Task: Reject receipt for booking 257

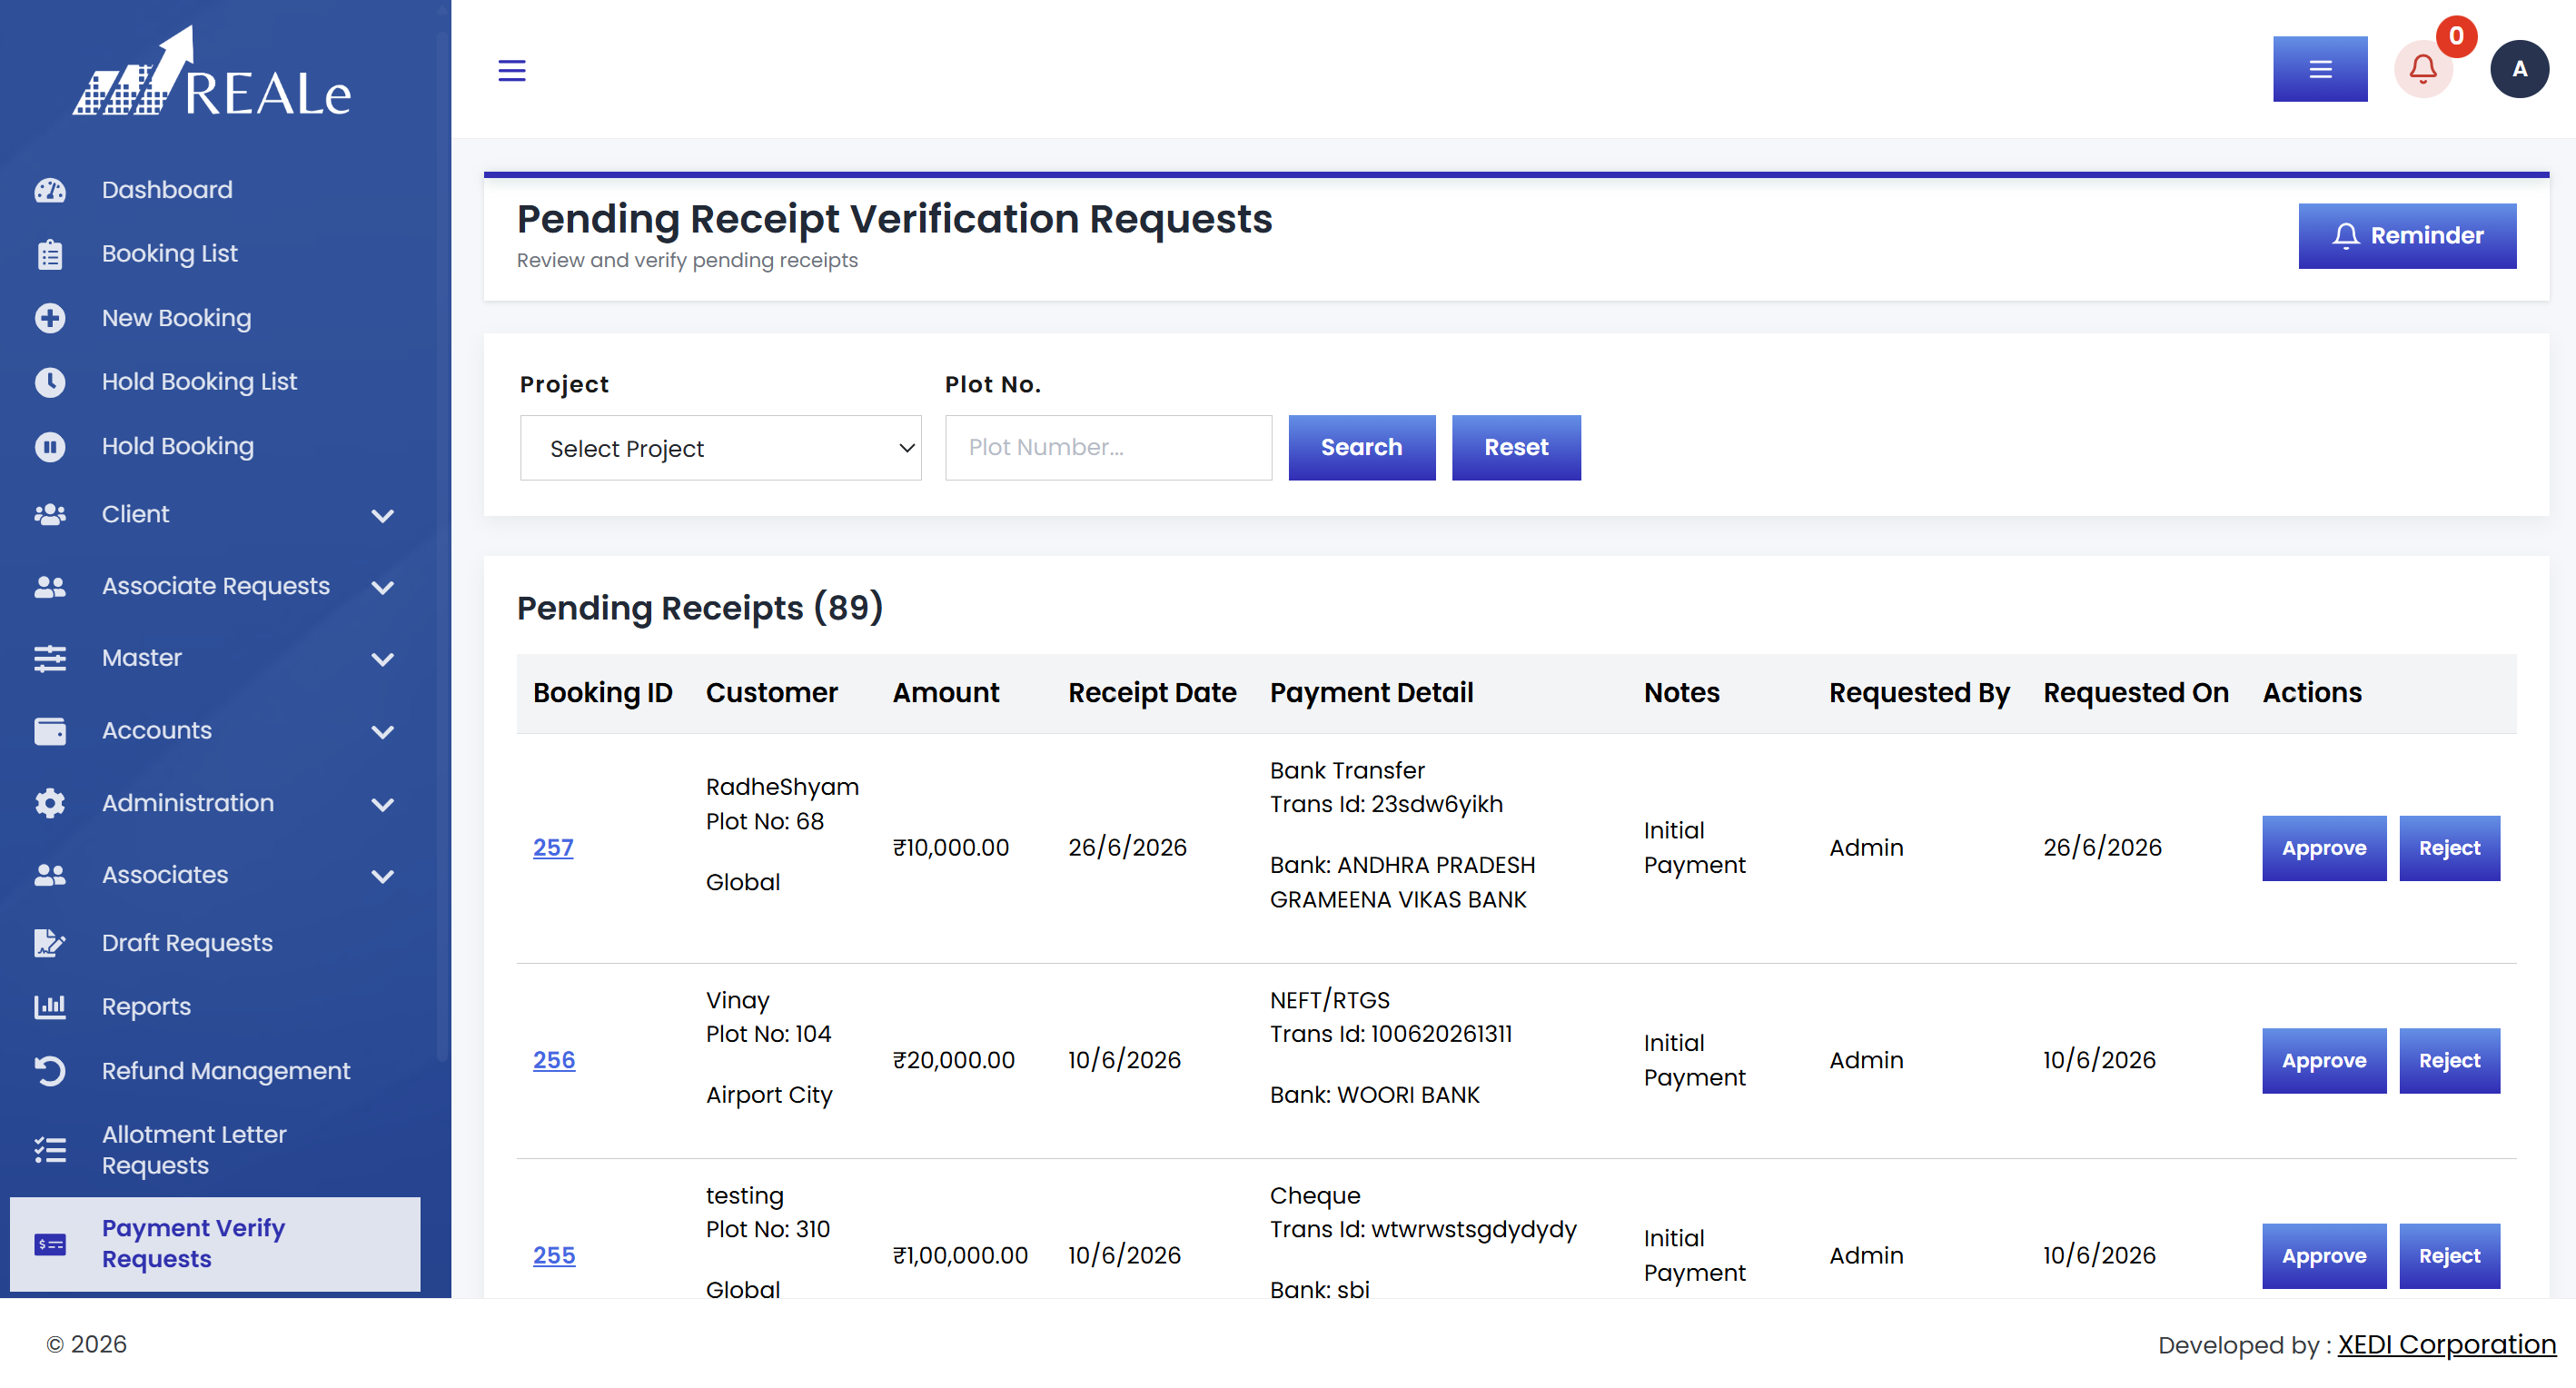Action: coord(2449,848)
